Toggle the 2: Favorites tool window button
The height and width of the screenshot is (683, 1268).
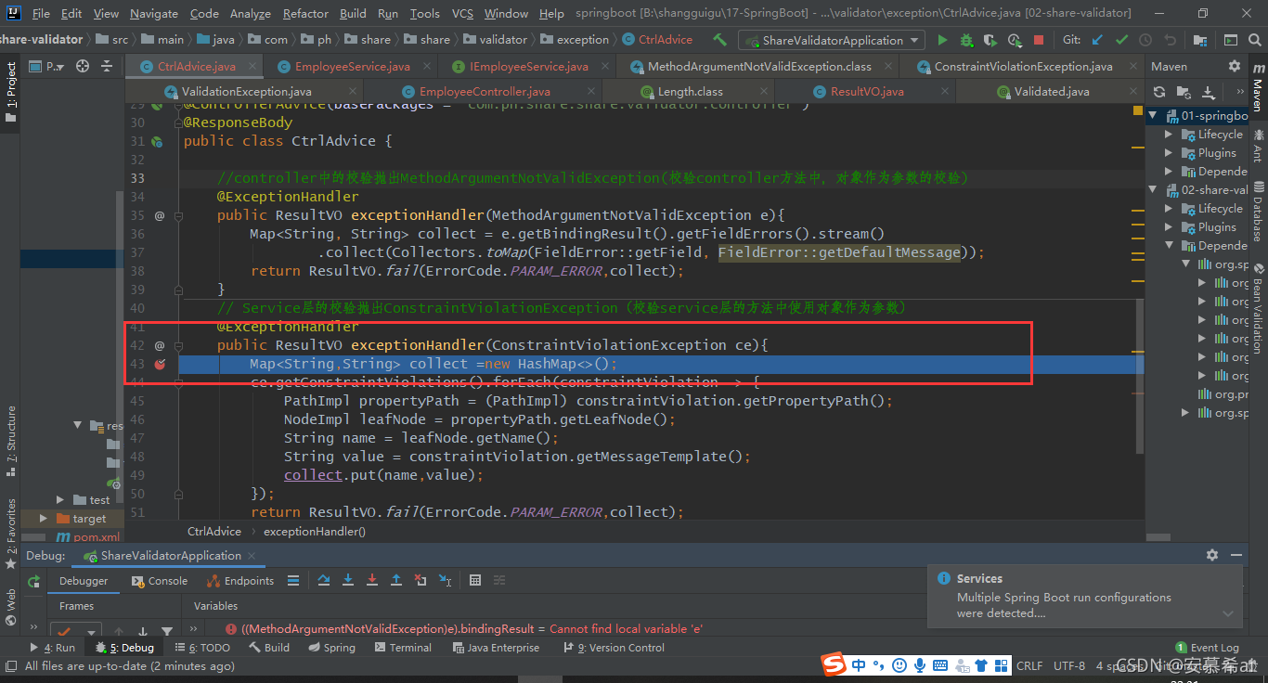click(10, 535)
